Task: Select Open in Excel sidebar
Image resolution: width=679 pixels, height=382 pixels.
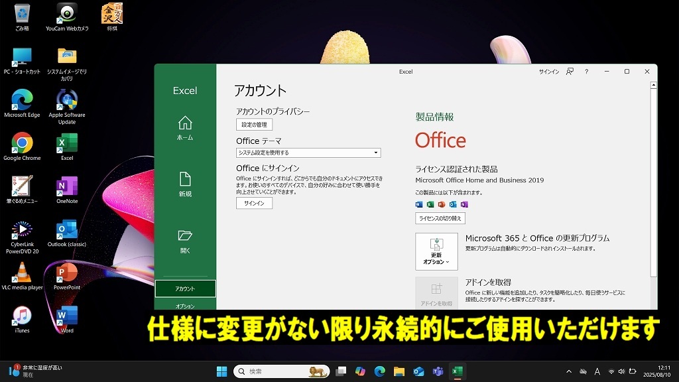Action: click(x=185, y=241)
